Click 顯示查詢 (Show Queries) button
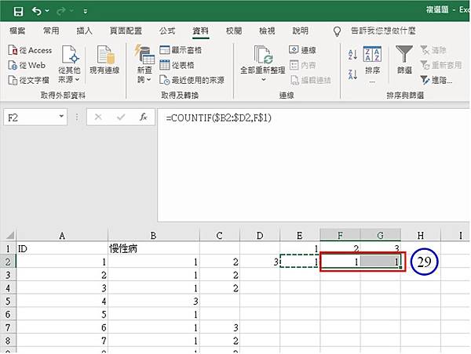The width and height of the screenshot is (471, 354). [x=181, y=50]
